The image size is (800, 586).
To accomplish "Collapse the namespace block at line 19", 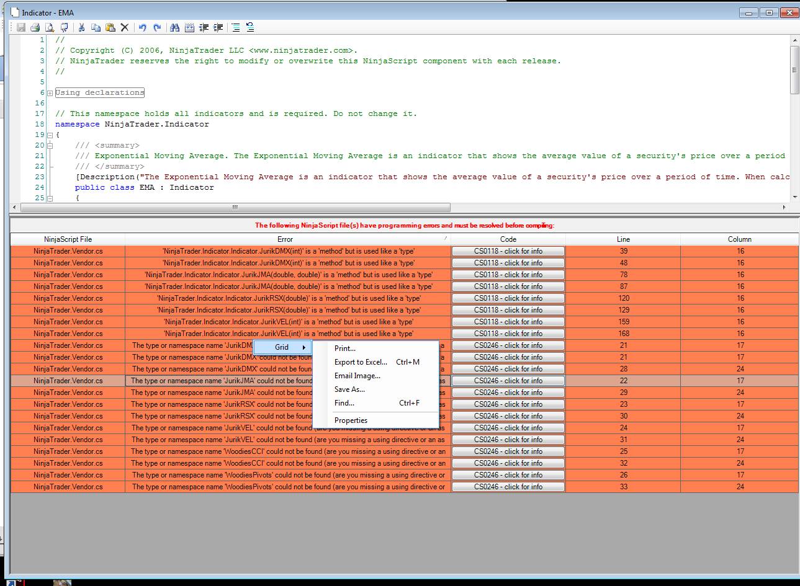I will [50, 135].
